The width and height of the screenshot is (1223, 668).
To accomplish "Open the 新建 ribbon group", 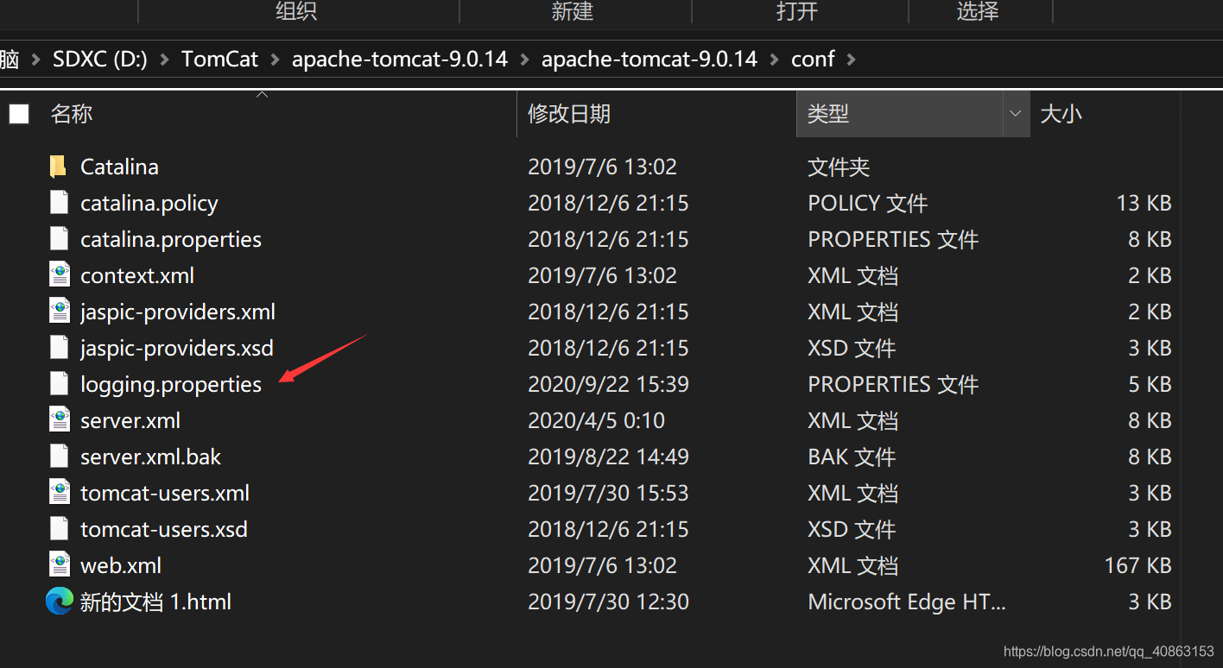I will pyautogui.click(x=573, y=11).
